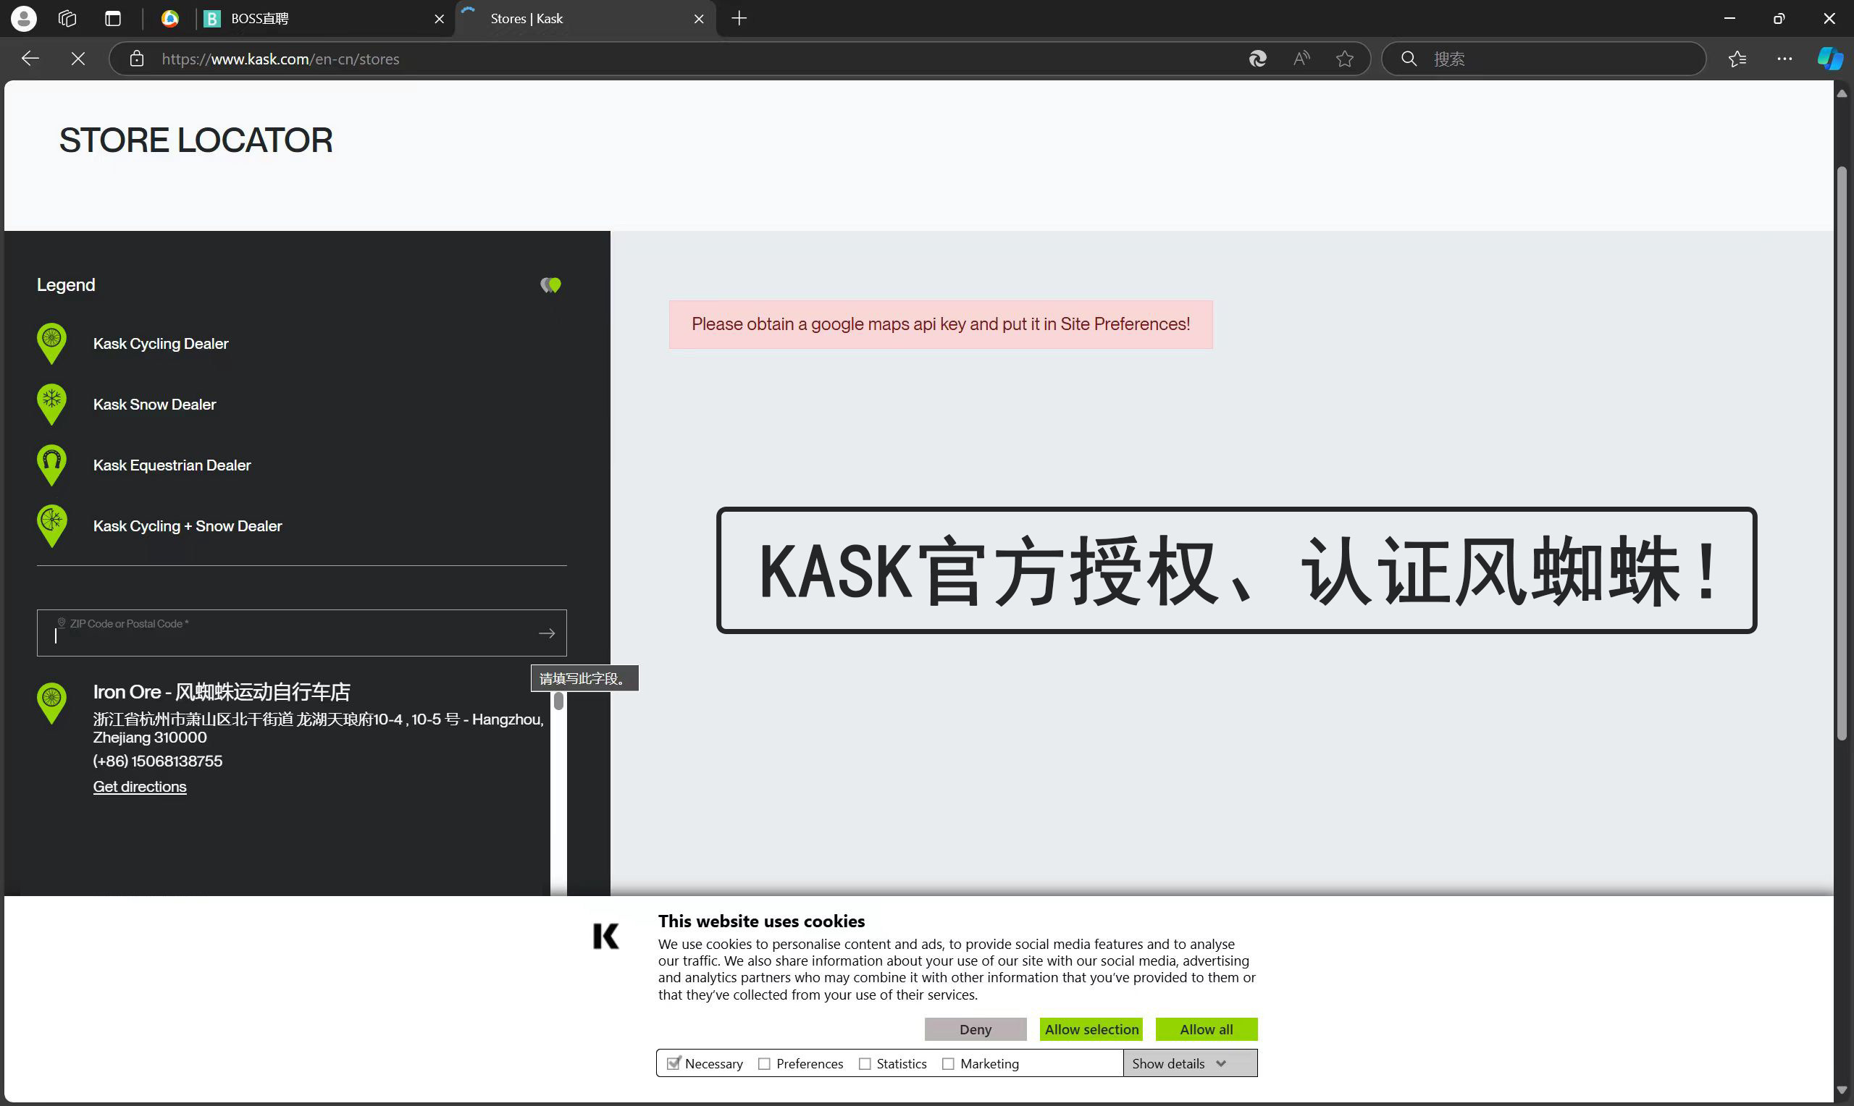
Task: Stop loading the page
Action: [x=78, y=59]
